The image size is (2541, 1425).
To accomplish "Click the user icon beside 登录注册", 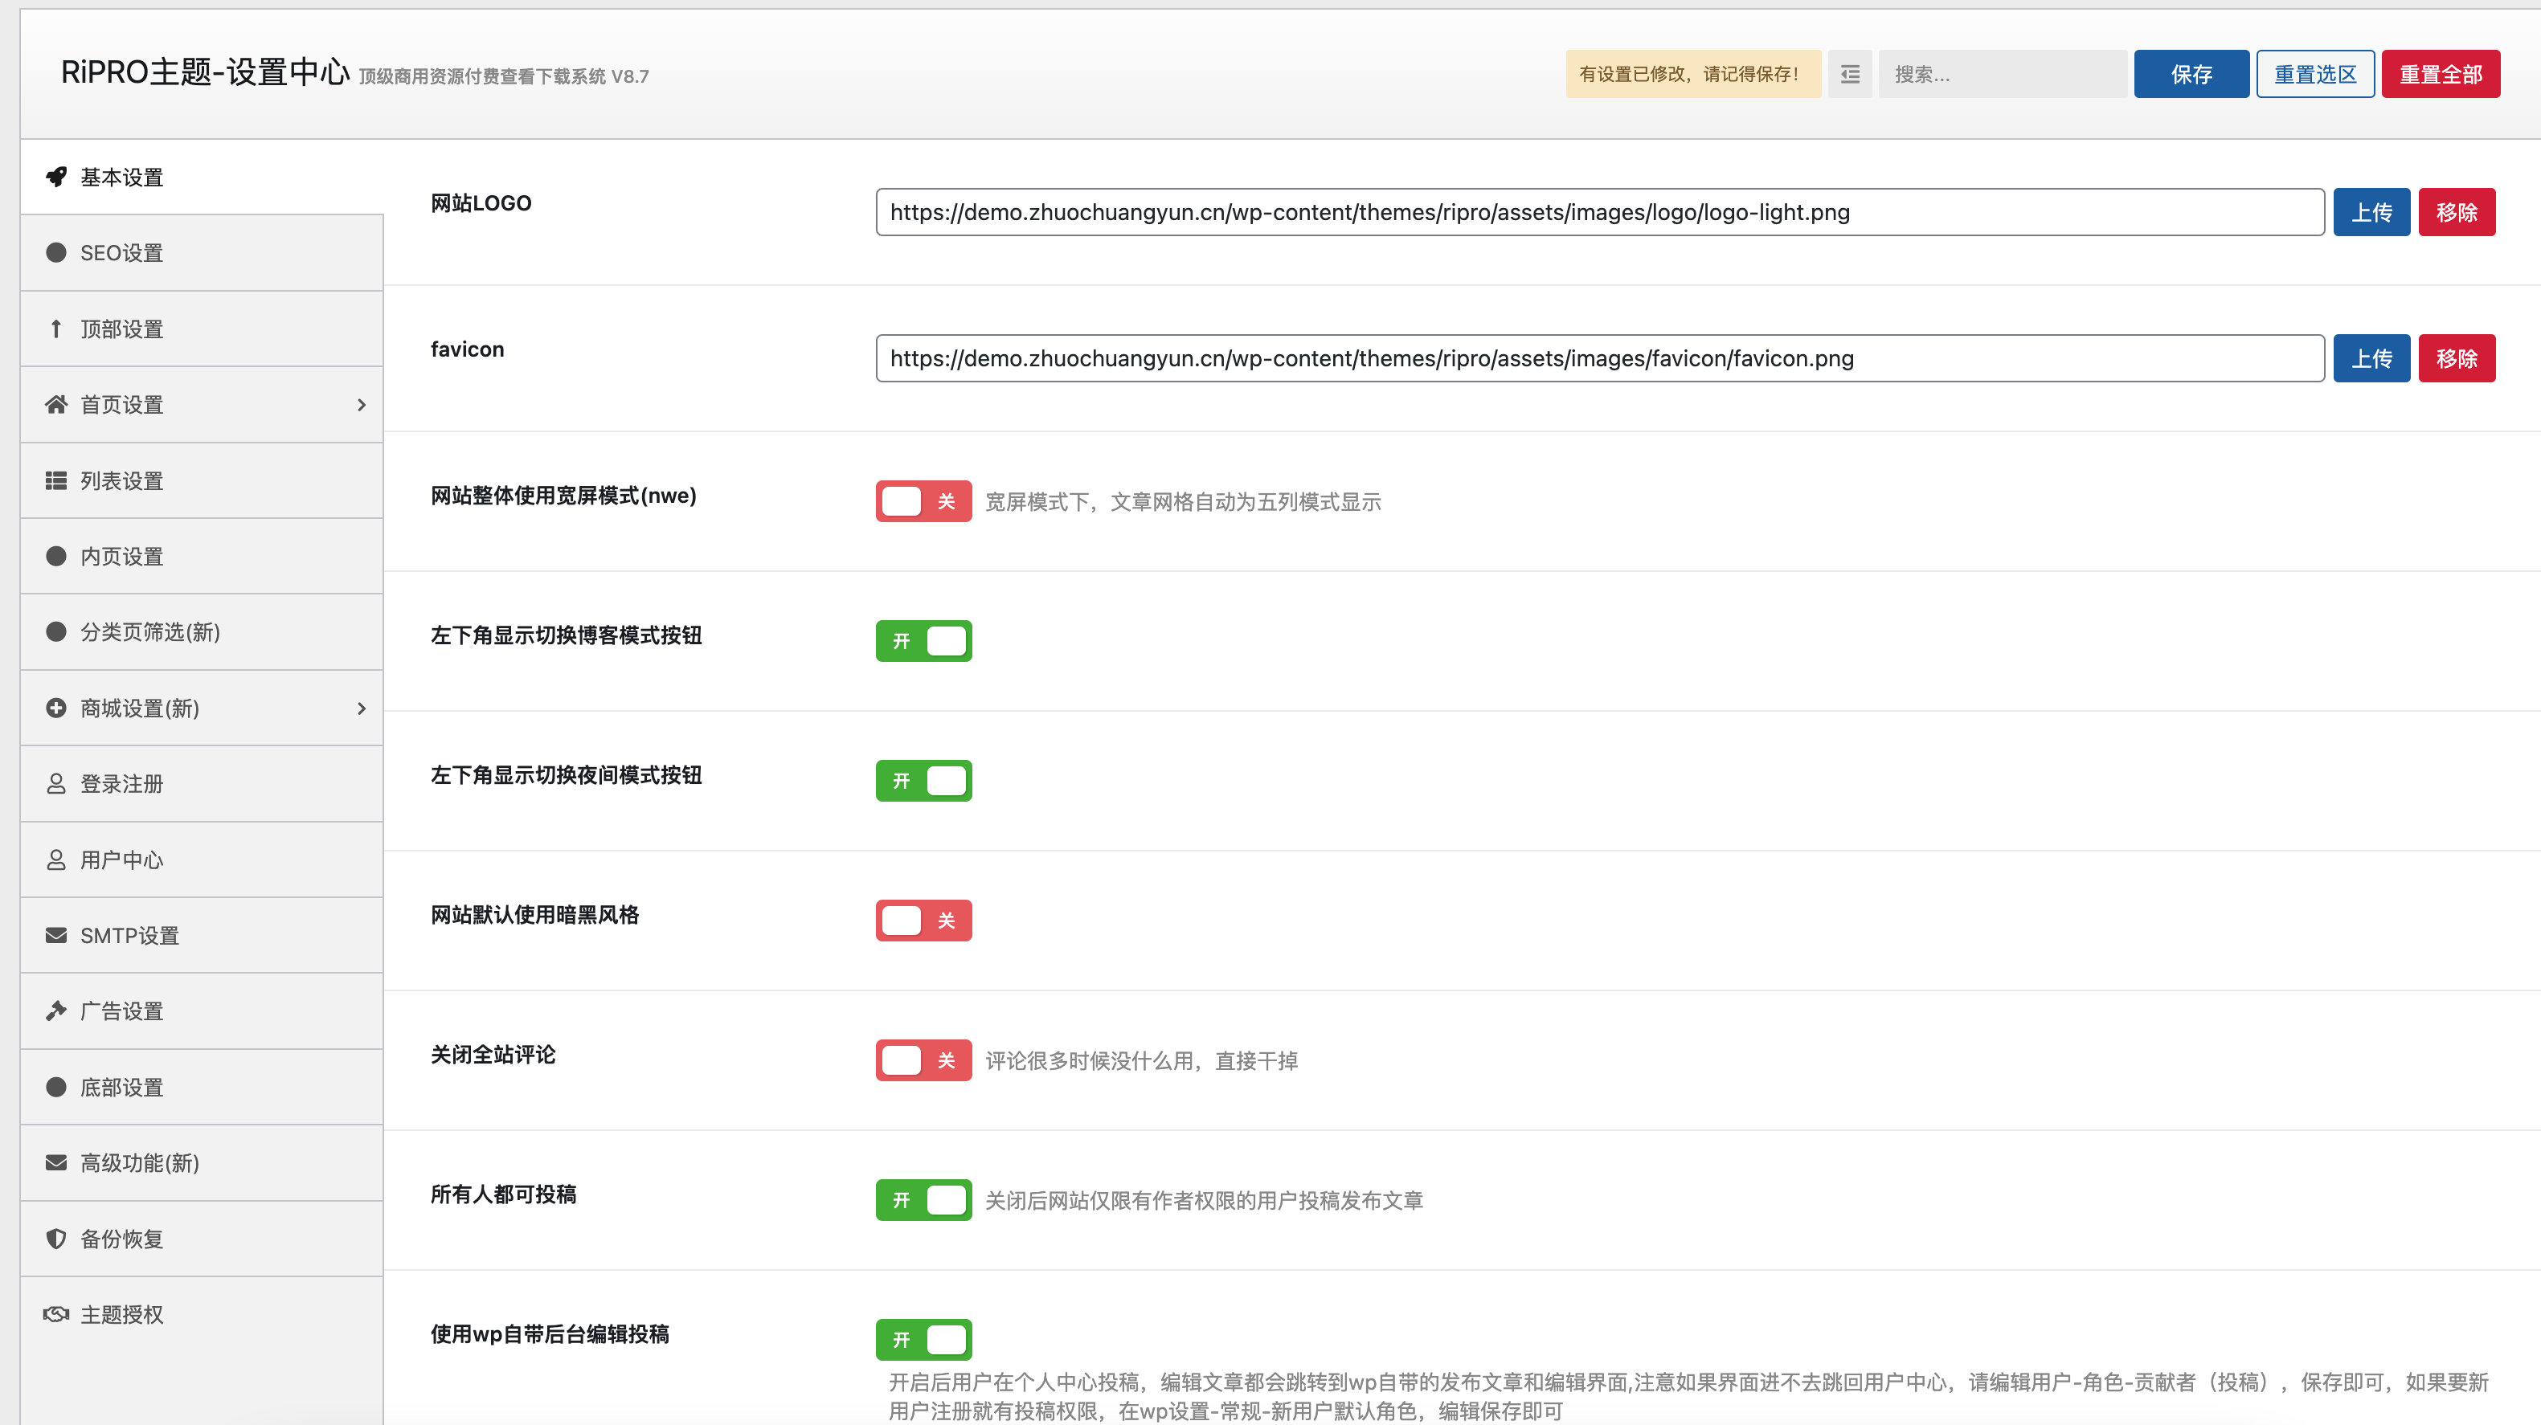I will 56,784.
